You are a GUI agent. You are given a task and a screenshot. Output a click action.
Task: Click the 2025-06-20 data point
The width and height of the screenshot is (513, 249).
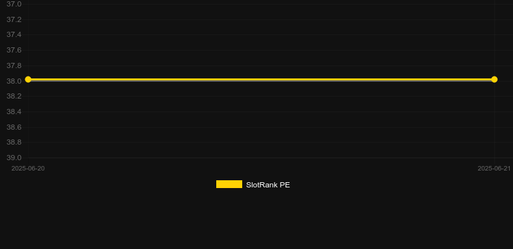28,79
